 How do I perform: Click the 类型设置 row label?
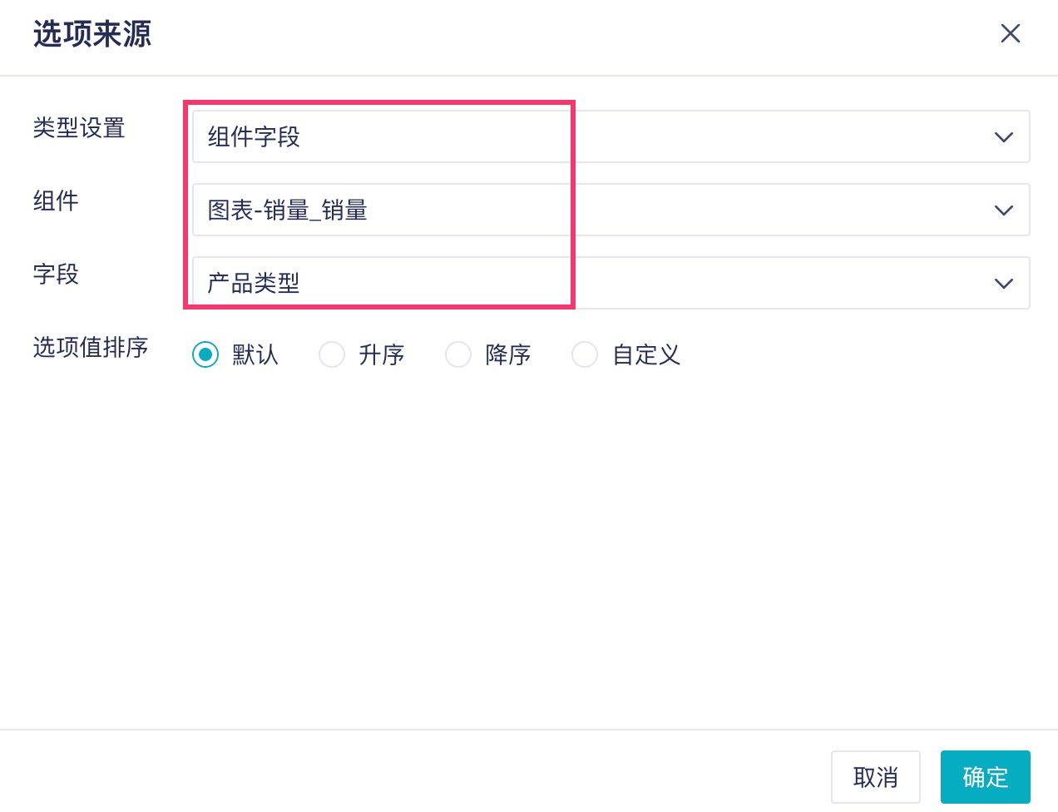79,128
